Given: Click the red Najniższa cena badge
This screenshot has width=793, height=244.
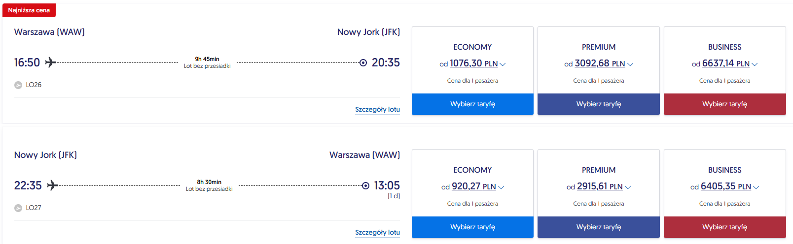Looking at the screenshot, I should (x=29, y=10).
